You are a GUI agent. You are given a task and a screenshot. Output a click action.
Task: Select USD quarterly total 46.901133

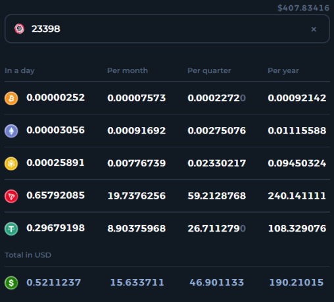[216, 282]
